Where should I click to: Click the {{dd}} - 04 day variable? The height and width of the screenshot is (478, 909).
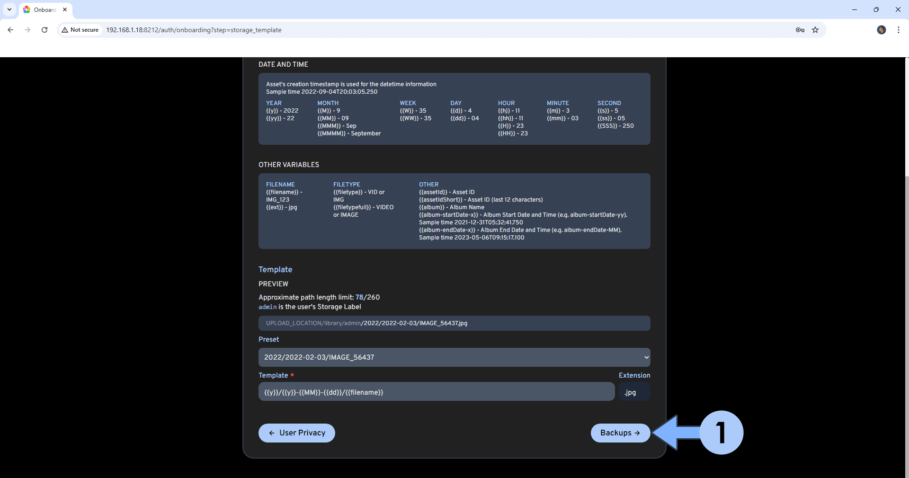tap(464, 118)
